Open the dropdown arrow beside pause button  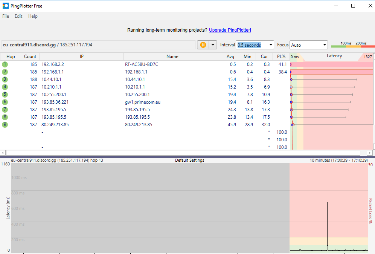pos(213,45)
